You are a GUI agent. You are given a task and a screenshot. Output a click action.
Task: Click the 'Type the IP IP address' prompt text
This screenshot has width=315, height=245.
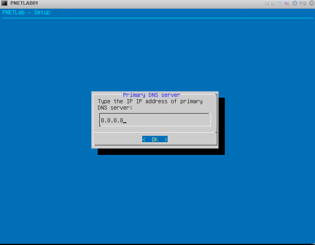click(150, 104)
